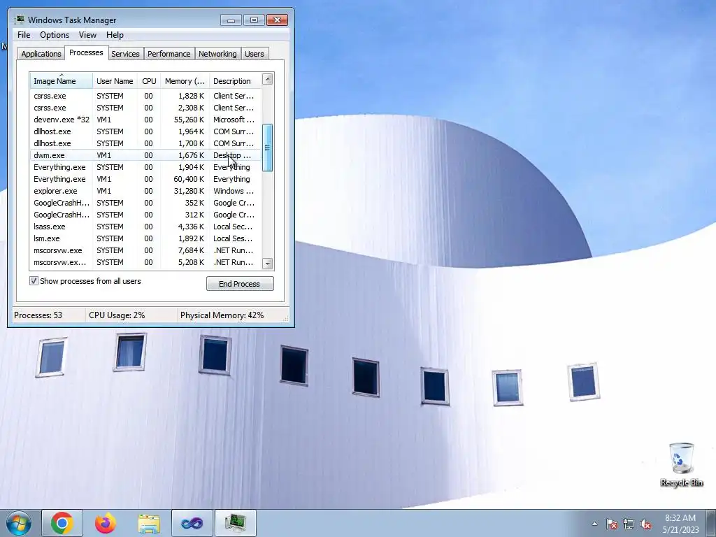The height and width of the screenshot is (537, 716).
Task: Switch to the Applications tab
Action: coord(41,53)
